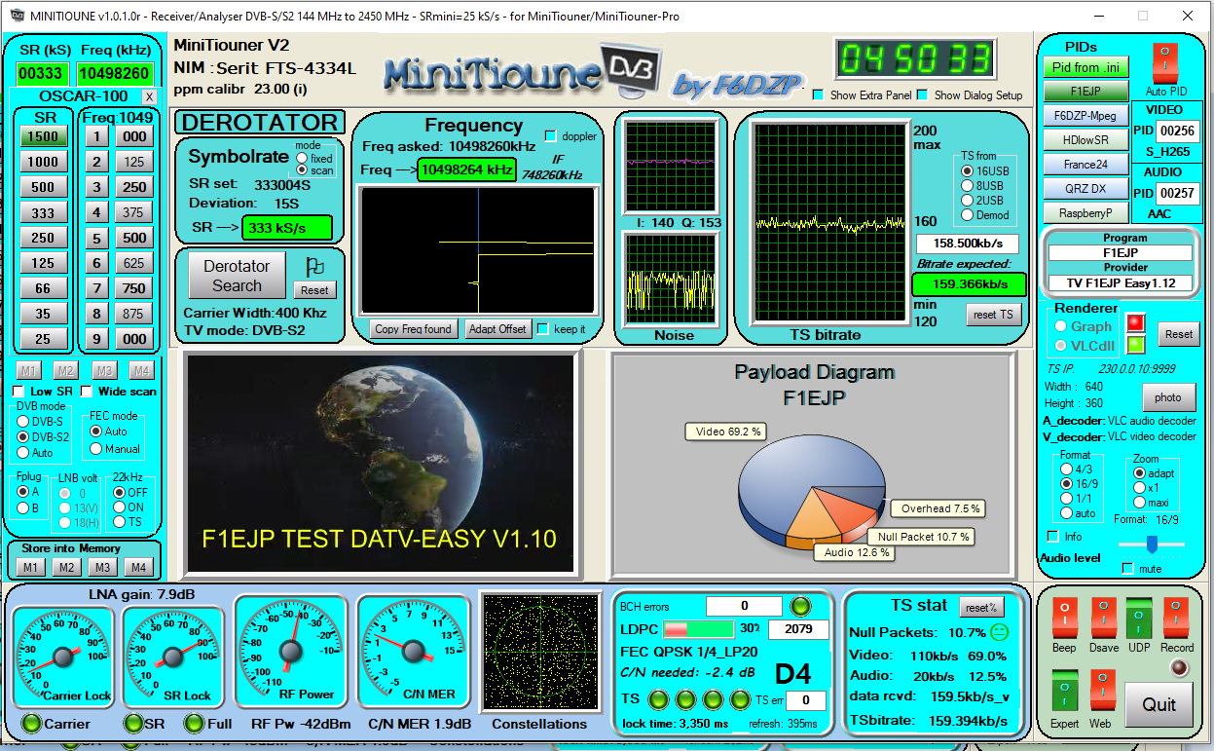
Task: Click the smiley icon beside Null Packets
Action: [999, 632]
